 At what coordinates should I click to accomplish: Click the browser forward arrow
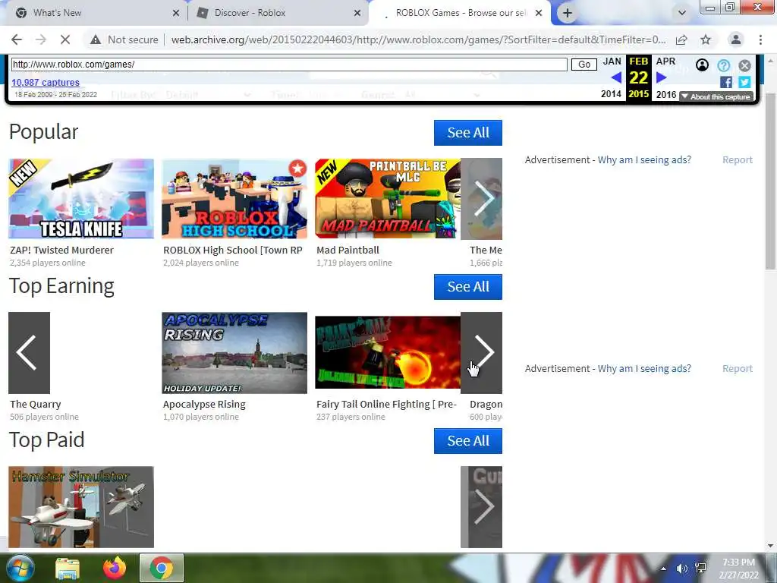tap(41, 39)
